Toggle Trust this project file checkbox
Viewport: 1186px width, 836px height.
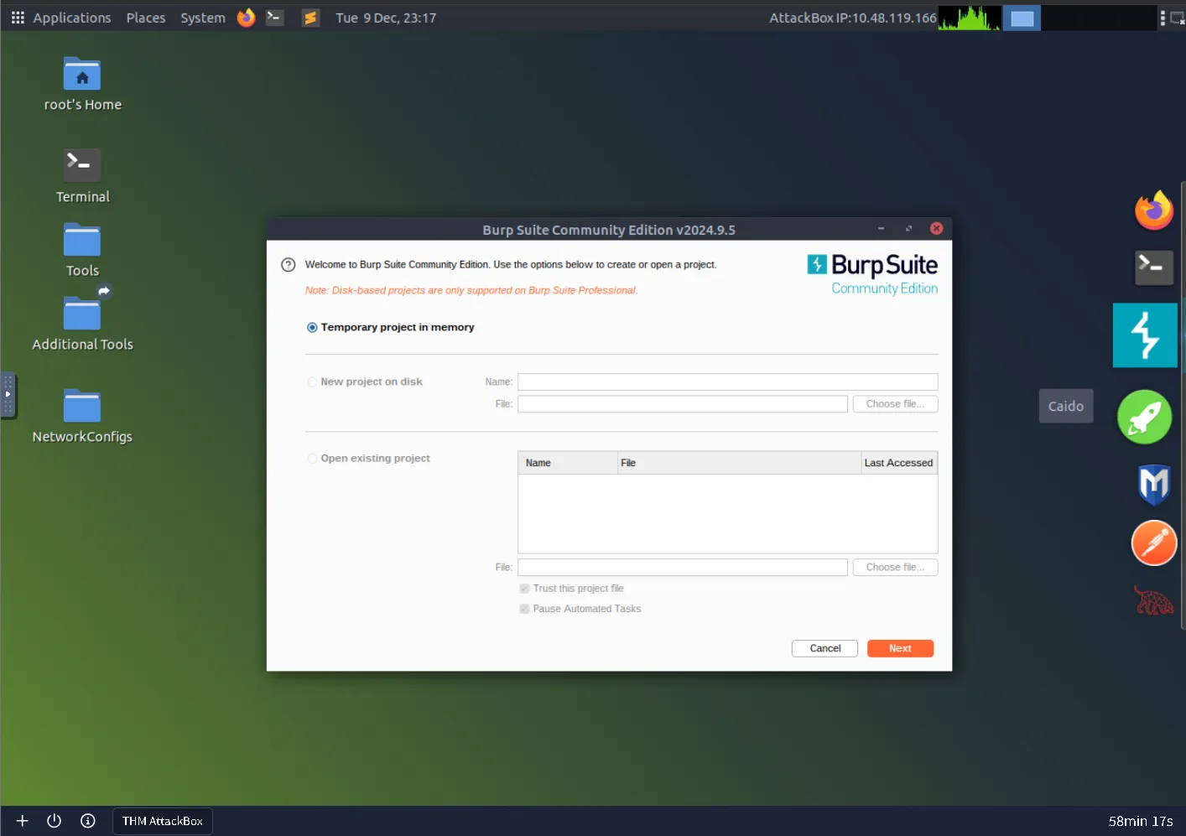click(524, 589)
